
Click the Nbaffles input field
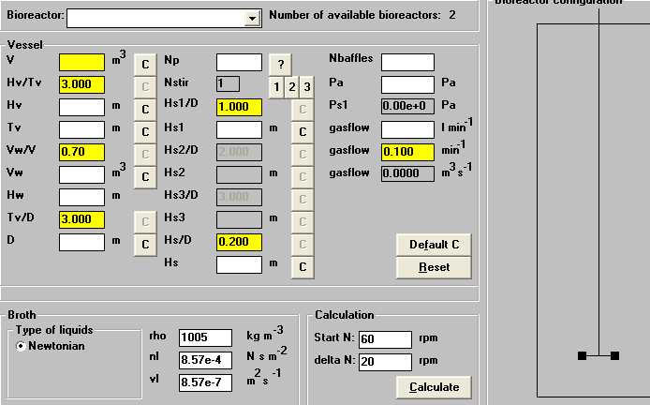408,62
